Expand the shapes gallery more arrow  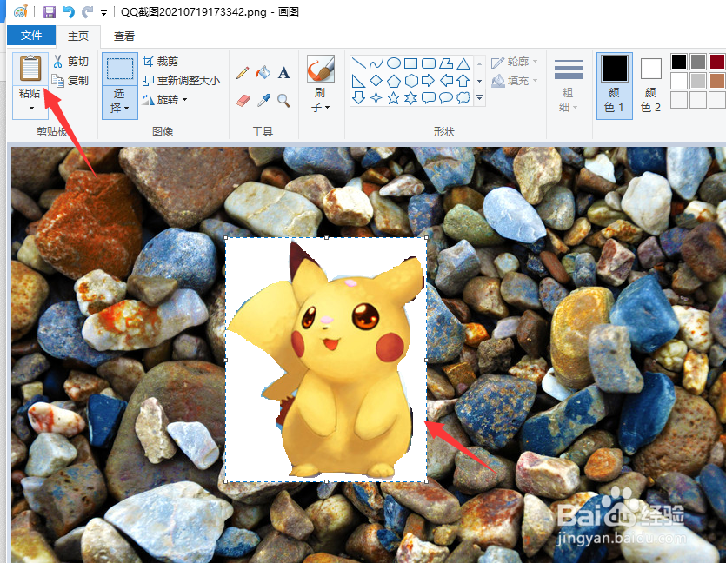pyautogui.click(x=480, y=97)
